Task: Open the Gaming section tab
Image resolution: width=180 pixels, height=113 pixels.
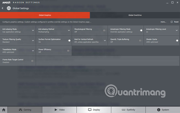Action: click(25, 110)
